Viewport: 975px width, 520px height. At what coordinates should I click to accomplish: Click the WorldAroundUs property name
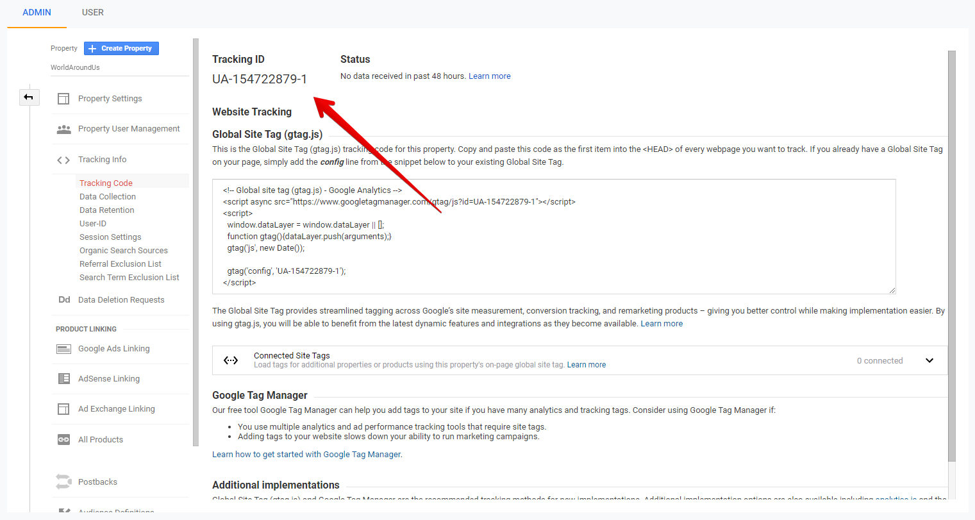(75, 68)
